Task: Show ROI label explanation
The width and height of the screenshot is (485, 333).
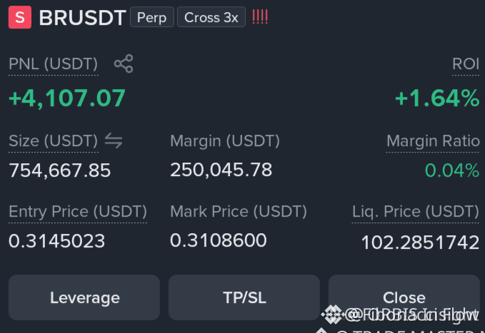Action: click(x=466, y=64)
